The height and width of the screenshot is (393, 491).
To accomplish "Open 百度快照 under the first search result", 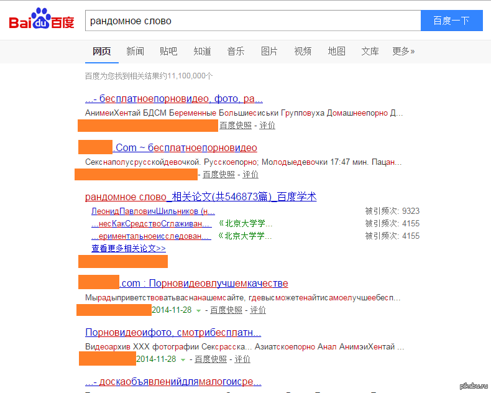I will pyautogui.click(x=236, y=126).
